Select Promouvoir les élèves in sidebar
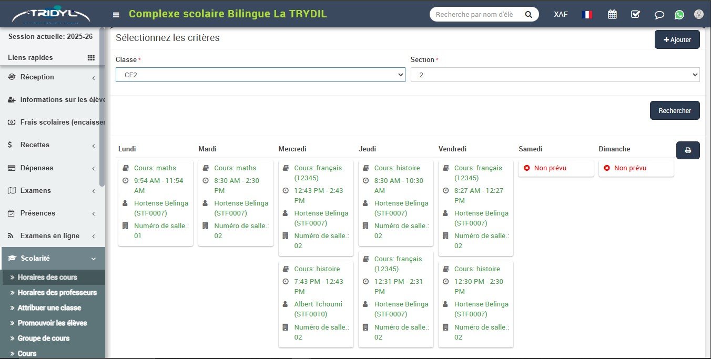The height and width of the screenshot is (359, 711). click(x=52, y=323)
